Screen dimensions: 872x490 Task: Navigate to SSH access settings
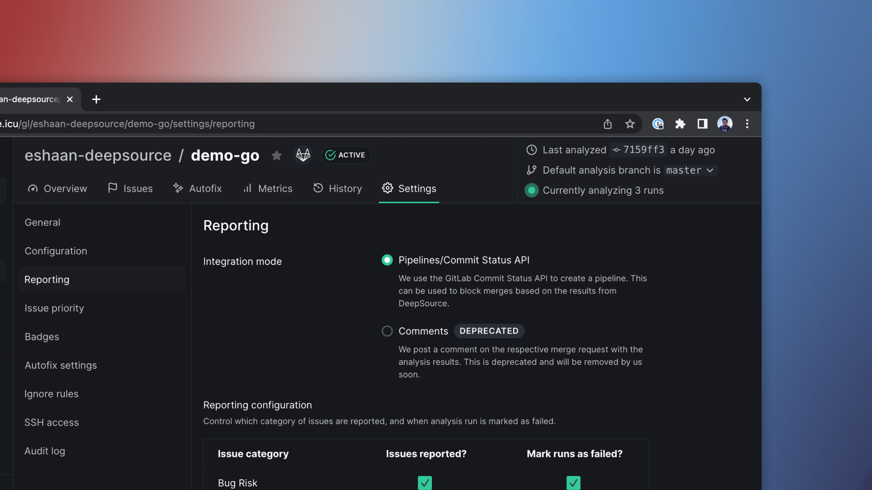(51, 423)
